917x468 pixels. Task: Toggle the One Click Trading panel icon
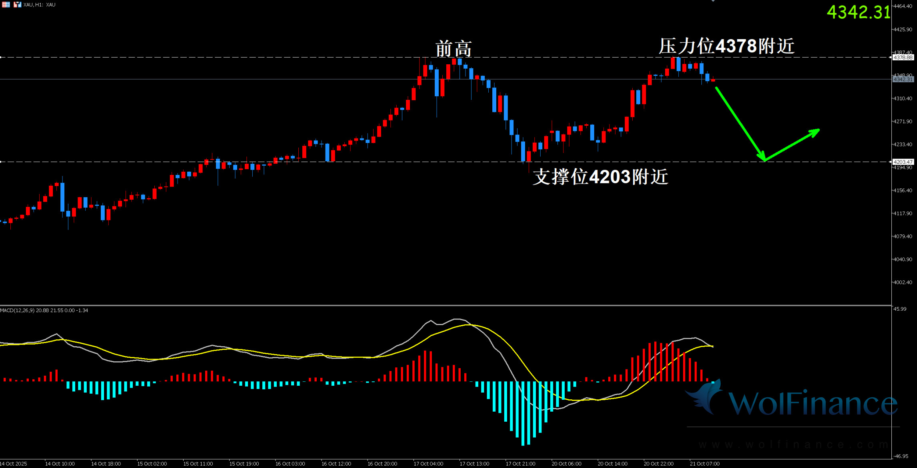coord(17,4)
